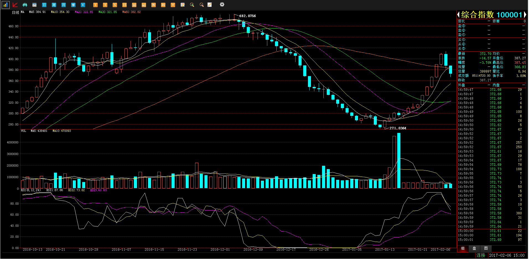Go to previous symbol with left arrow
The image size is (529, 259).
coord(458,15)
